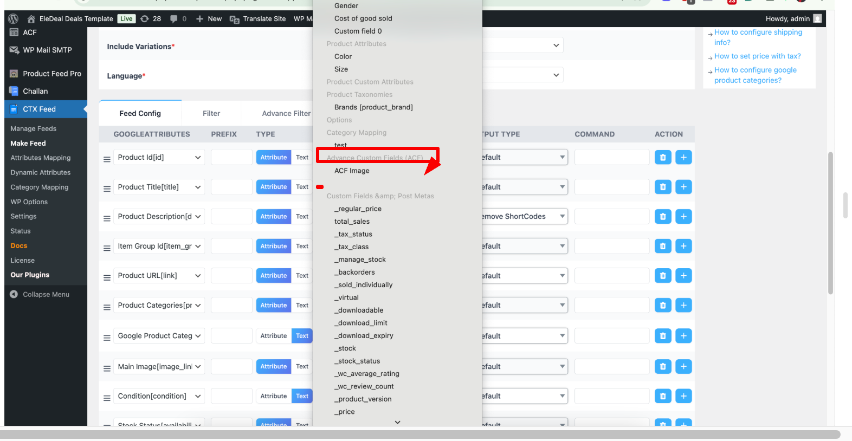Open Manage Feeds in the sidebar
The image size is (852, 441).
(34, 128)
